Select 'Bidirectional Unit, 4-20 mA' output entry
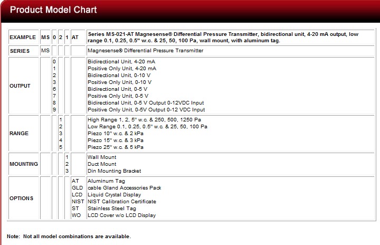 point(121,62)
